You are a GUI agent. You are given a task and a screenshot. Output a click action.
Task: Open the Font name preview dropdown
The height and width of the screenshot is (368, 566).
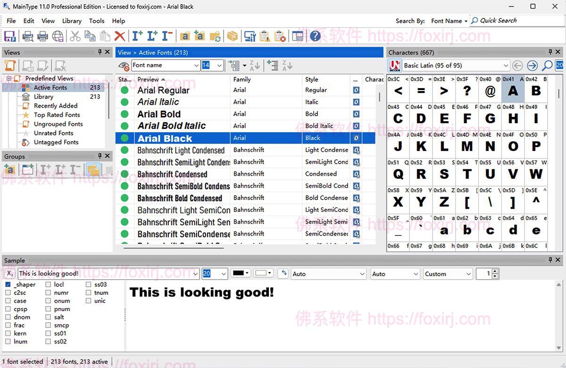coord(196,66)
